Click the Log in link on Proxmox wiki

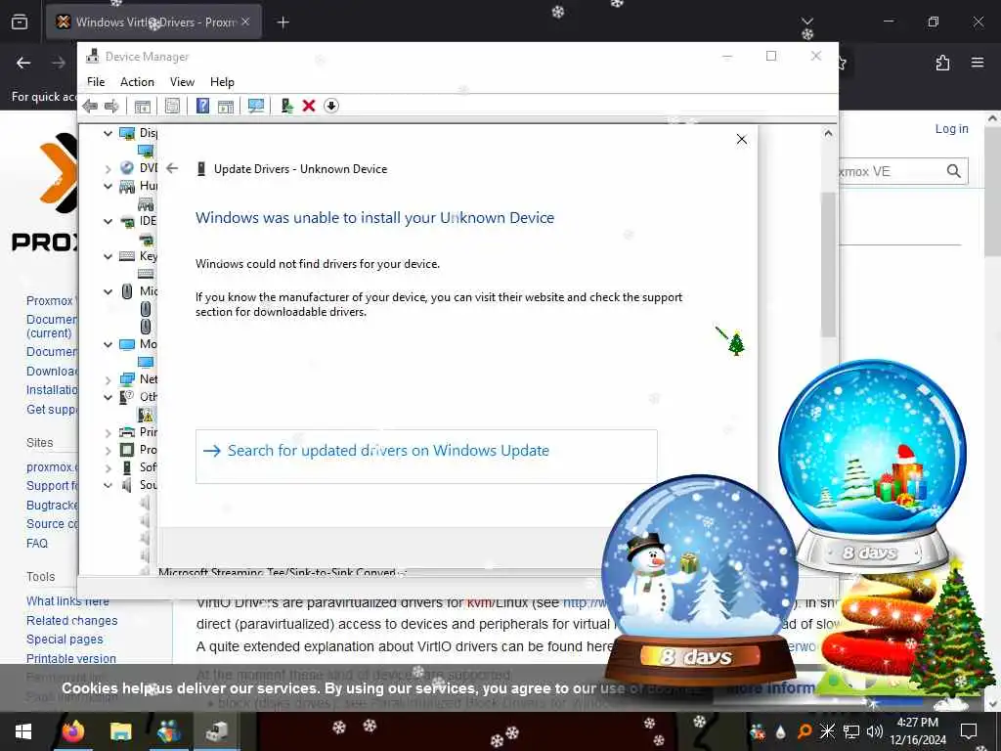[951, 128]
